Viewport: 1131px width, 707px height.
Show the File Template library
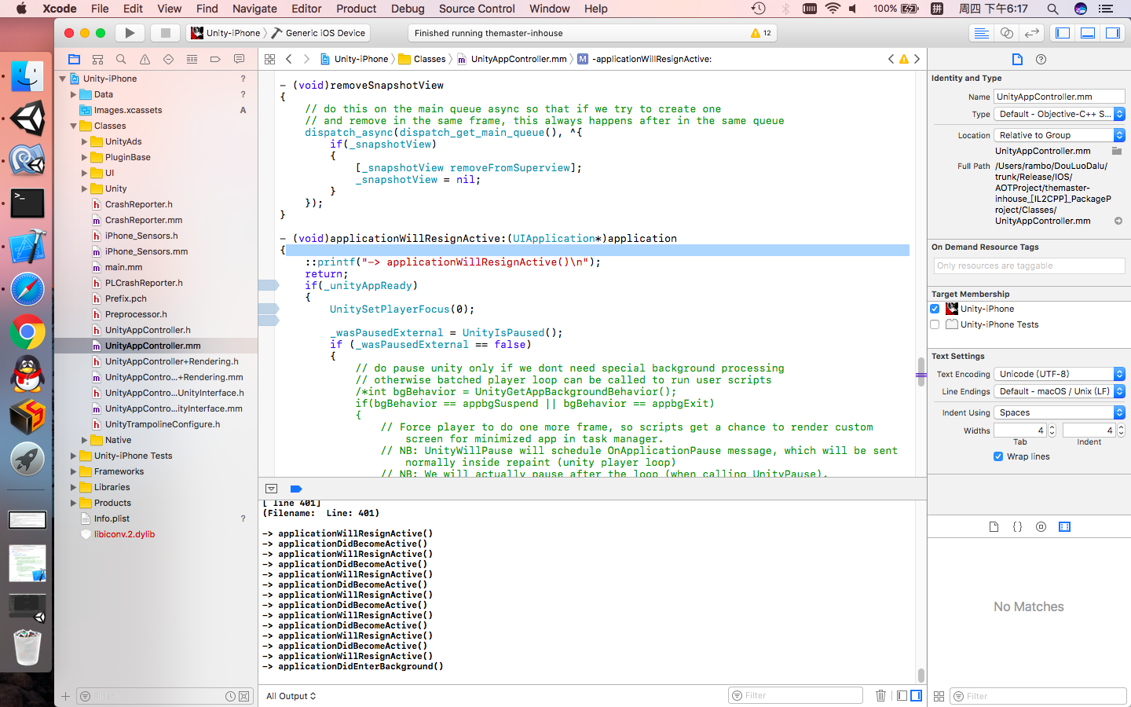[994, 527]
